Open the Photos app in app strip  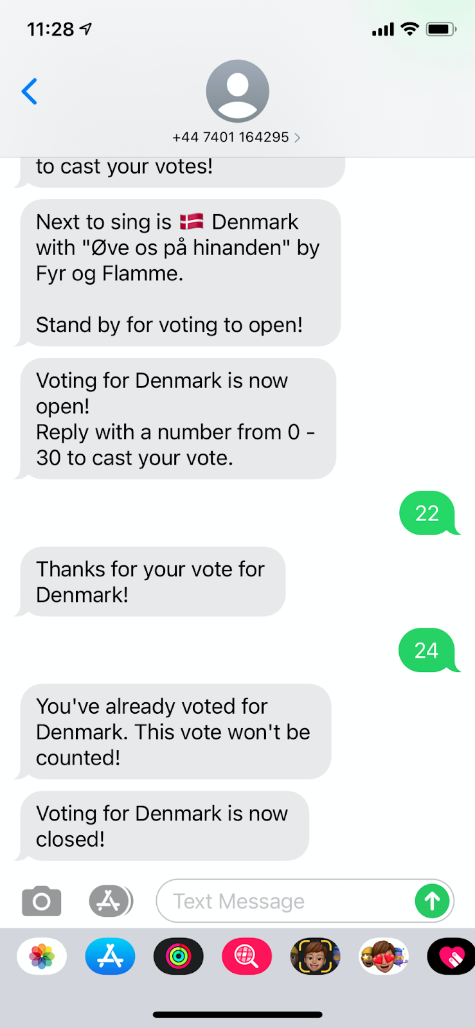coord(42,957)
